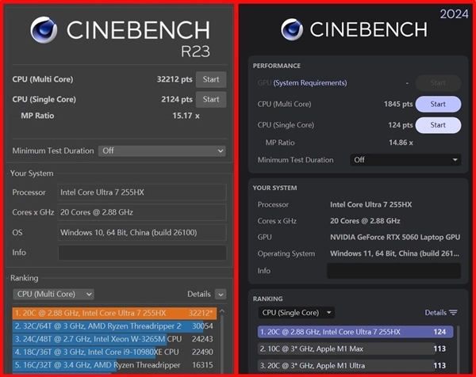Start the R23 CPU Multi Core test

tap(210, 79)
